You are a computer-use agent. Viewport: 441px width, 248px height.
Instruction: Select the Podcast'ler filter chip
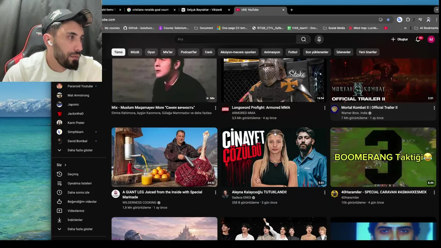(189, 52)
